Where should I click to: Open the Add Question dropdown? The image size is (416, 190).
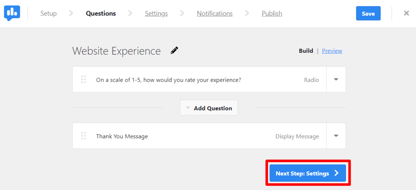click(209, 108)
